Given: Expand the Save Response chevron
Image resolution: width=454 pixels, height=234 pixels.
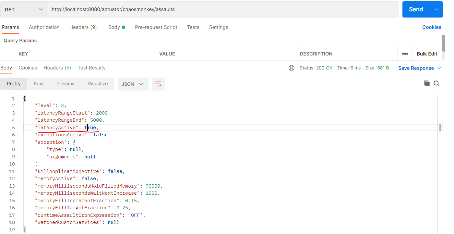Looking at the screenshot, I should pos(439,68).
